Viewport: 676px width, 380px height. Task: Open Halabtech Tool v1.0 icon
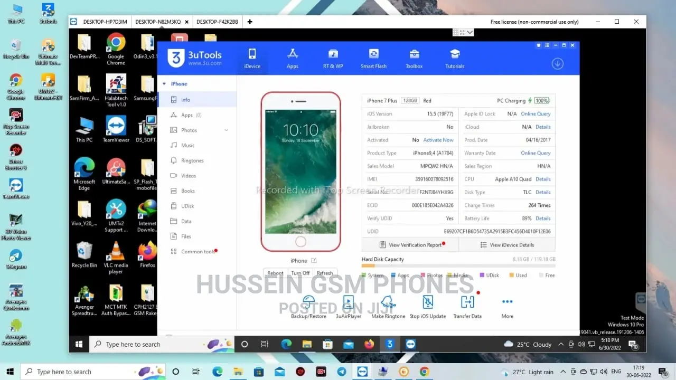(x=116, y=91)
